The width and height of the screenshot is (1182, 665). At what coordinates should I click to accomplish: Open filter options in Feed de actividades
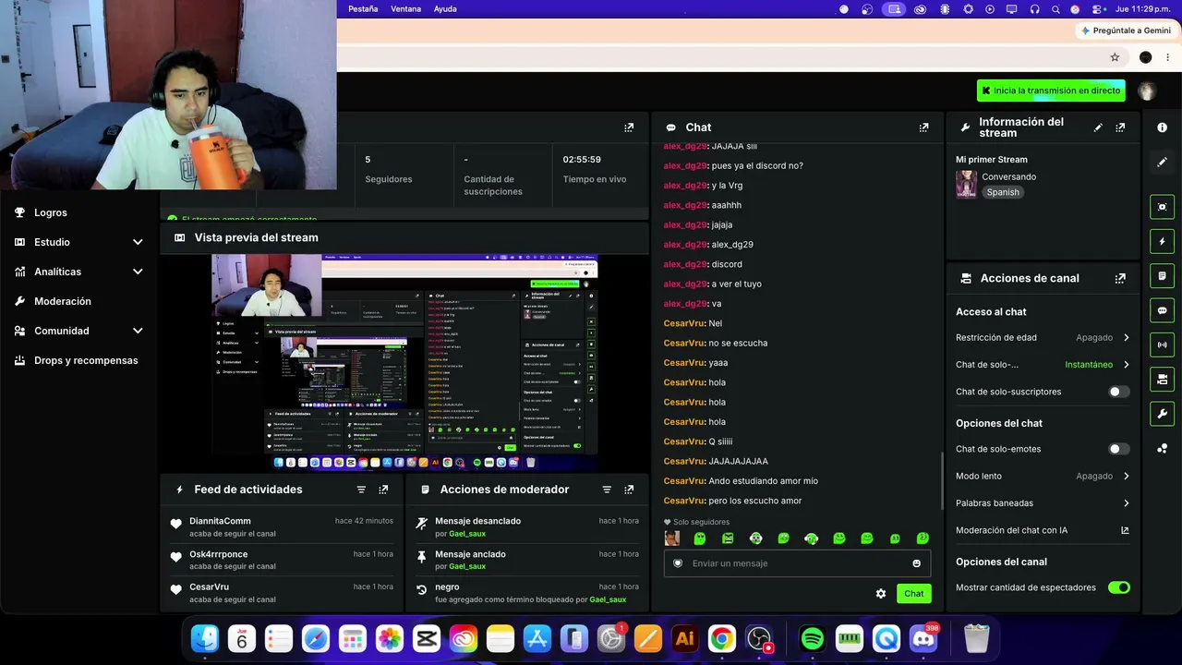[x=361, y=490]
